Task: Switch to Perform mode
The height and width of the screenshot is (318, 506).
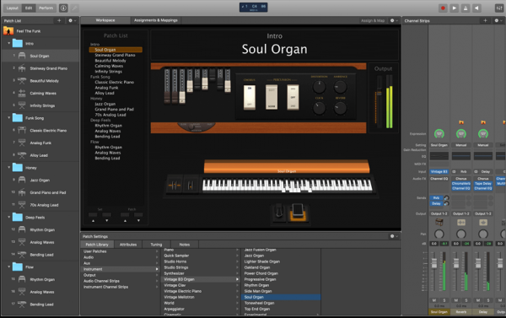Action: coord(46,8)
